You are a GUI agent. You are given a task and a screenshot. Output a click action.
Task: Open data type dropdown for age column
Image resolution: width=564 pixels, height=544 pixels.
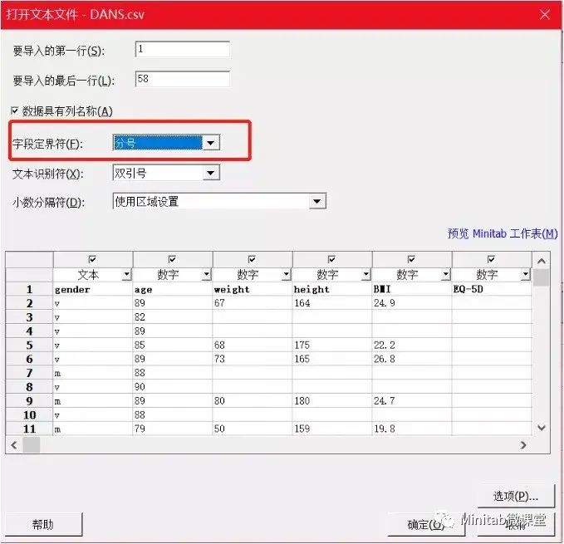tap(206, 275)
